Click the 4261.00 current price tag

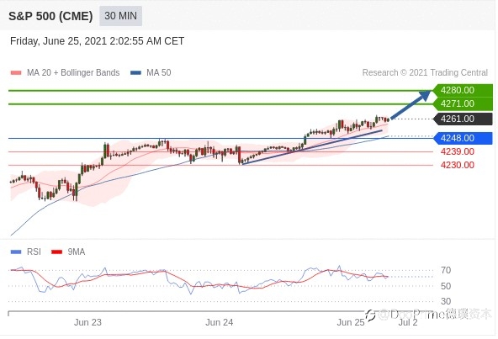click(x=463, y=119)
